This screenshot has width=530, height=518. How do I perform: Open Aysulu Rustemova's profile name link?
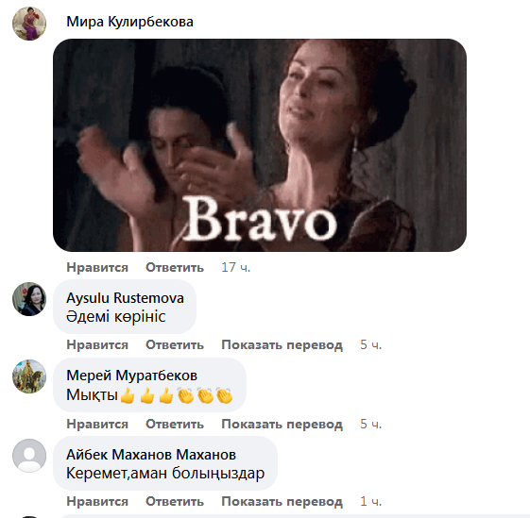(125, 298)
